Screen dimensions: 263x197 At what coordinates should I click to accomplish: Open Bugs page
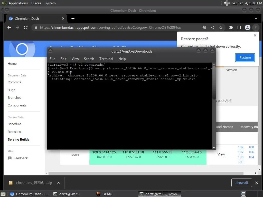(x=11, y=90)
